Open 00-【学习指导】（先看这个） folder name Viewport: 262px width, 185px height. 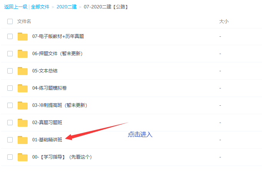[x=62, y=157]
